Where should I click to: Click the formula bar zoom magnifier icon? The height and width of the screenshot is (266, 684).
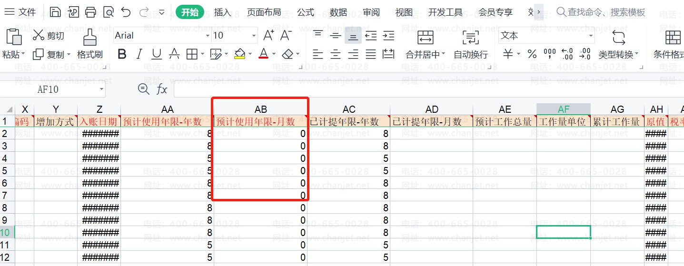coord(143,89)
